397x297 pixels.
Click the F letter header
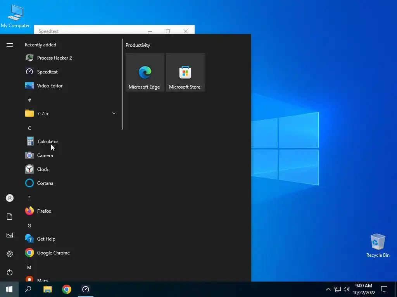(x=29, y=198)
